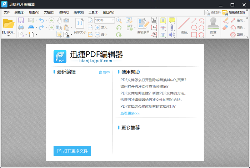
Task: Click the blue scanner icon
Action: tap(31, 27)
